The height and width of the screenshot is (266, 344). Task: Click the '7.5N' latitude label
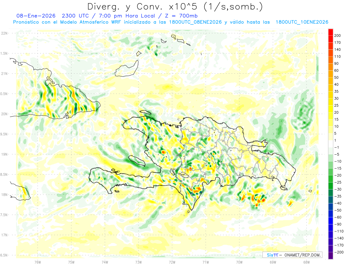4,215
